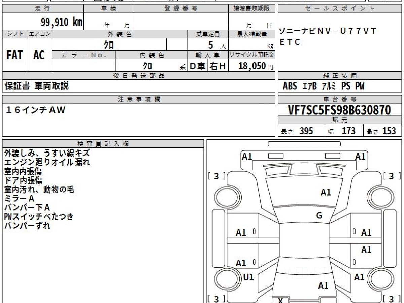The height and width of the screenshot is (303, 404).
Task: Select the ソニーナビNV-U77VT line
Action: pos(328,32)
